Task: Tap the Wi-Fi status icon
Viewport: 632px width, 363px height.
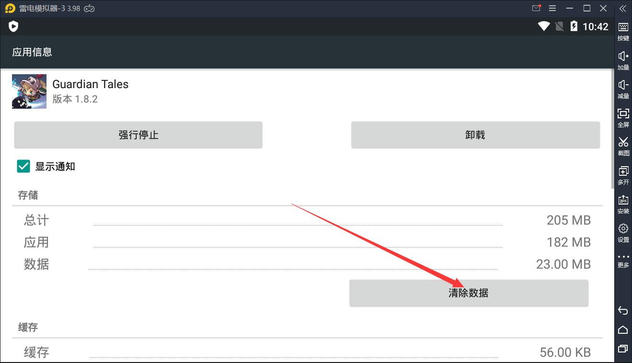Action: click(x=544, y=26)
